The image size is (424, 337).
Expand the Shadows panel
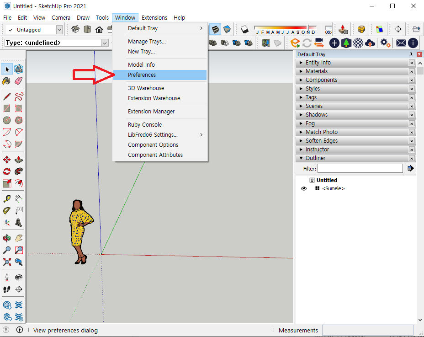[301, 114]
